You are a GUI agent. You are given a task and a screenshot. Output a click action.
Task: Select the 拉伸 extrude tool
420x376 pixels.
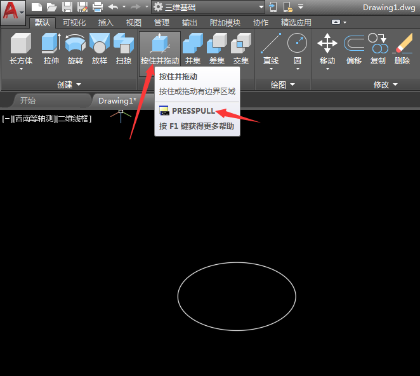pos(51,49)
